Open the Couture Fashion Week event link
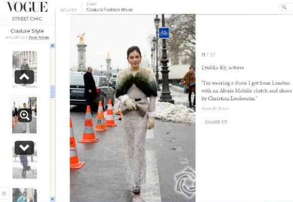This screenshot has height=202, width=293. click(x=110, y=10)
